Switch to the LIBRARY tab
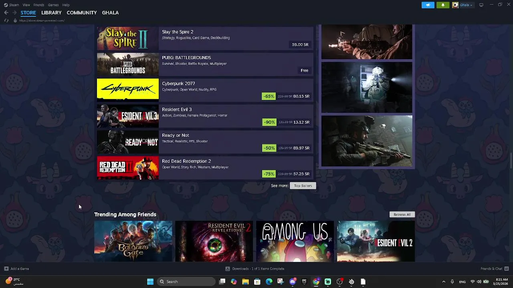The height and width of the screenshot is (288, 513). [x=51, y=12]
